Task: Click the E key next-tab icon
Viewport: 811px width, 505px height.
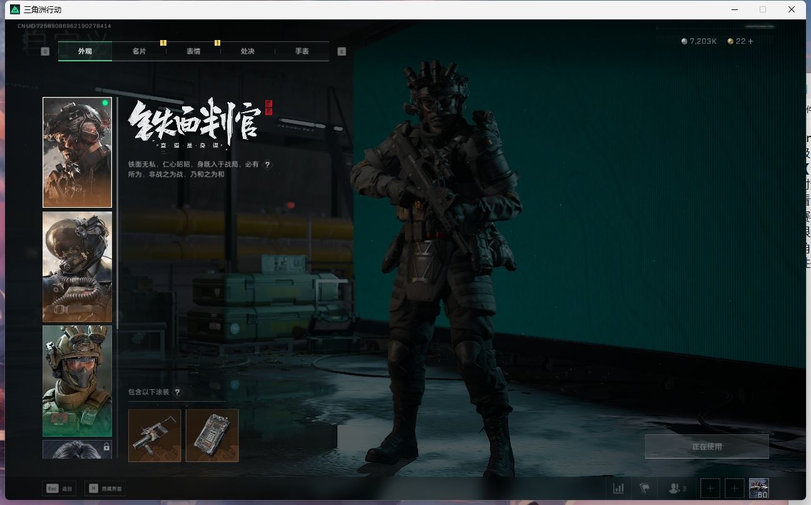Action: click(x=342, y=51)
